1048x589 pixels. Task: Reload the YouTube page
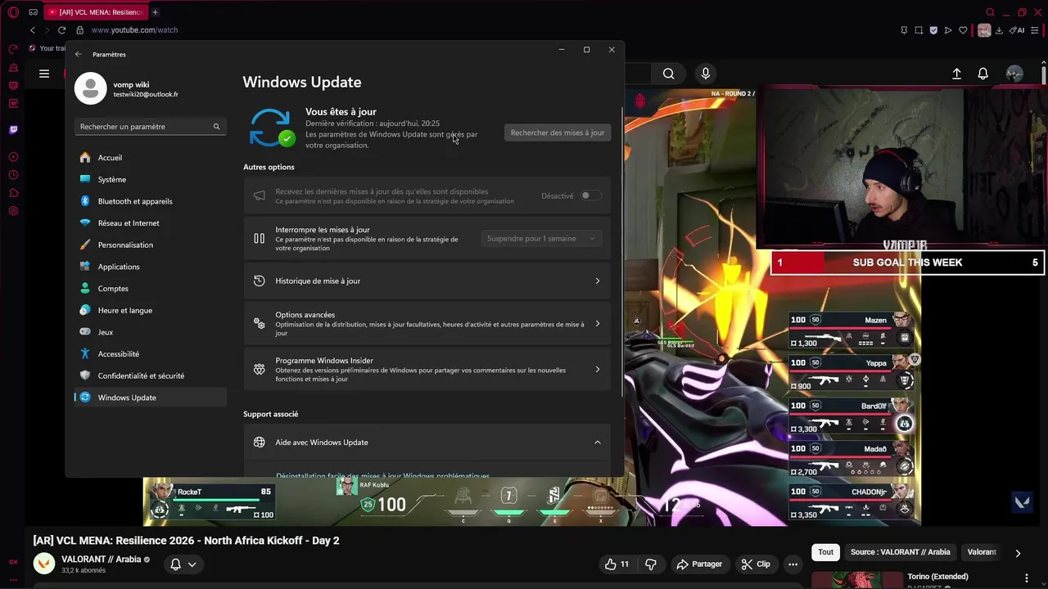pyautogui.click(x=61, y=30)
